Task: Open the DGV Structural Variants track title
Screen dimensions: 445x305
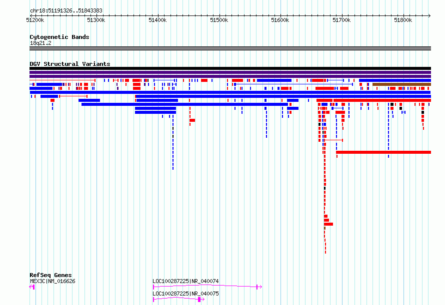Action: pos(70,64)
